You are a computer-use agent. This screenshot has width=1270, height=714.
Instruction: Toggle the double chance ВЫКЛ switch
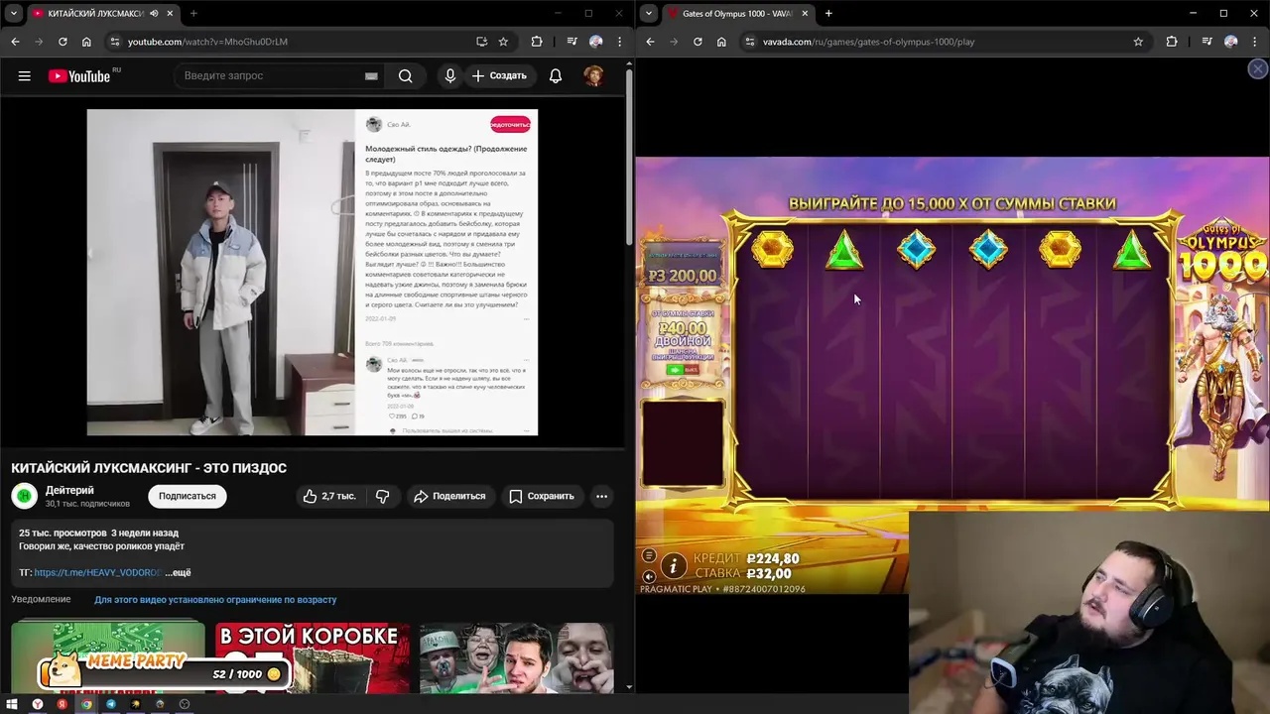point(683,370)
